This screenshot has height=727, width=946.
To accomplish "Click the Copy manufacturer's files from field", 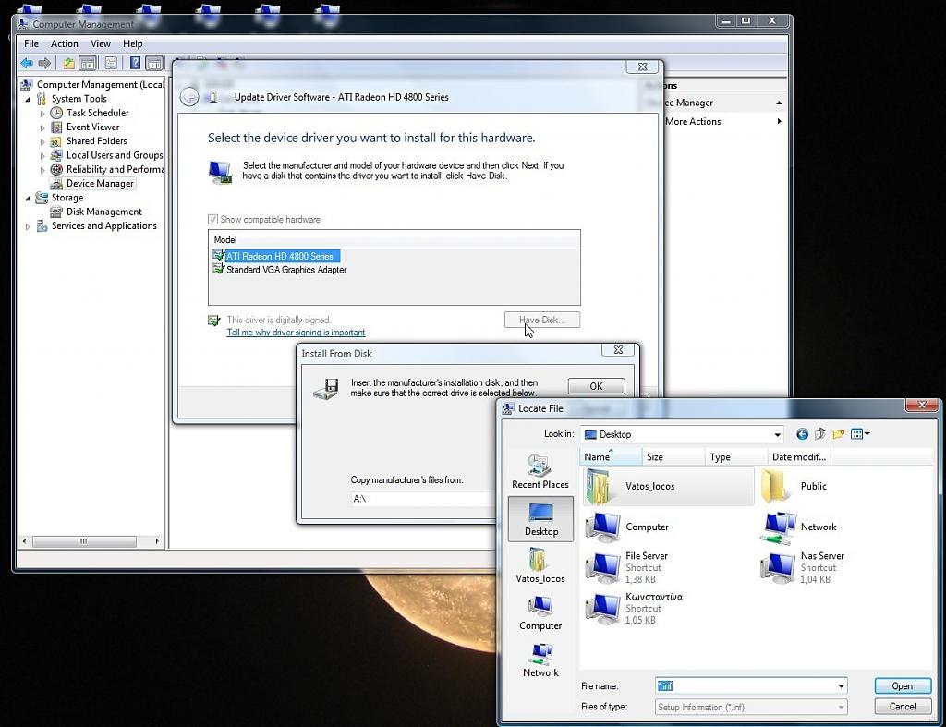I will pos(423,499).
